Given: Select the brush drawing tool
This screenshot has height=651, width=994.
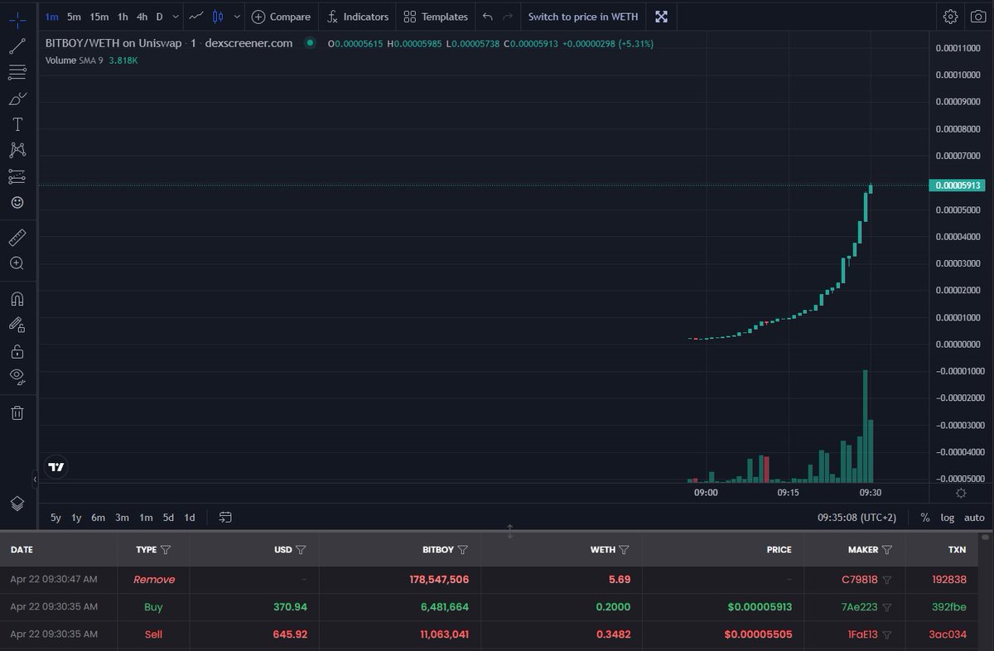Looking at the screenshot, I should pyautogui.click(x=17, y=99).
